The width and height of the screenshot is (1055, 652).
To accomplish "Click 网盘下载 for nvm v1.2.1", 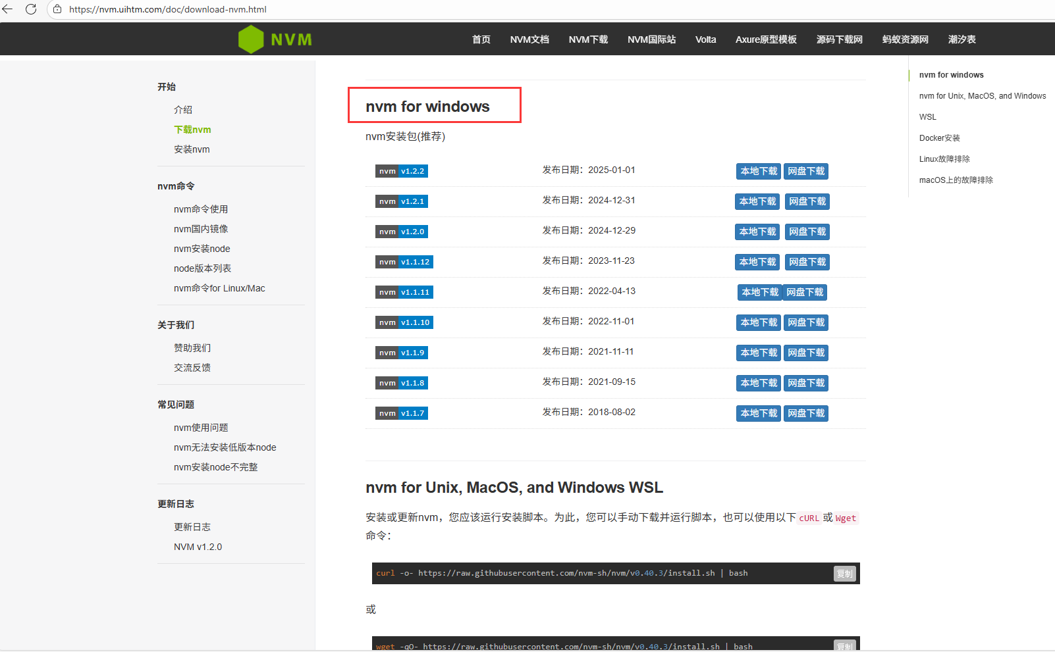I will pyautogui.click(x=807, y=201).
